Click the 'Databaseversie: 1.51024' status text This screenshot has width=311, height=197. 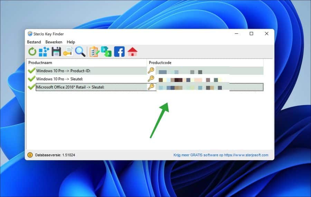tap(55, 155)
